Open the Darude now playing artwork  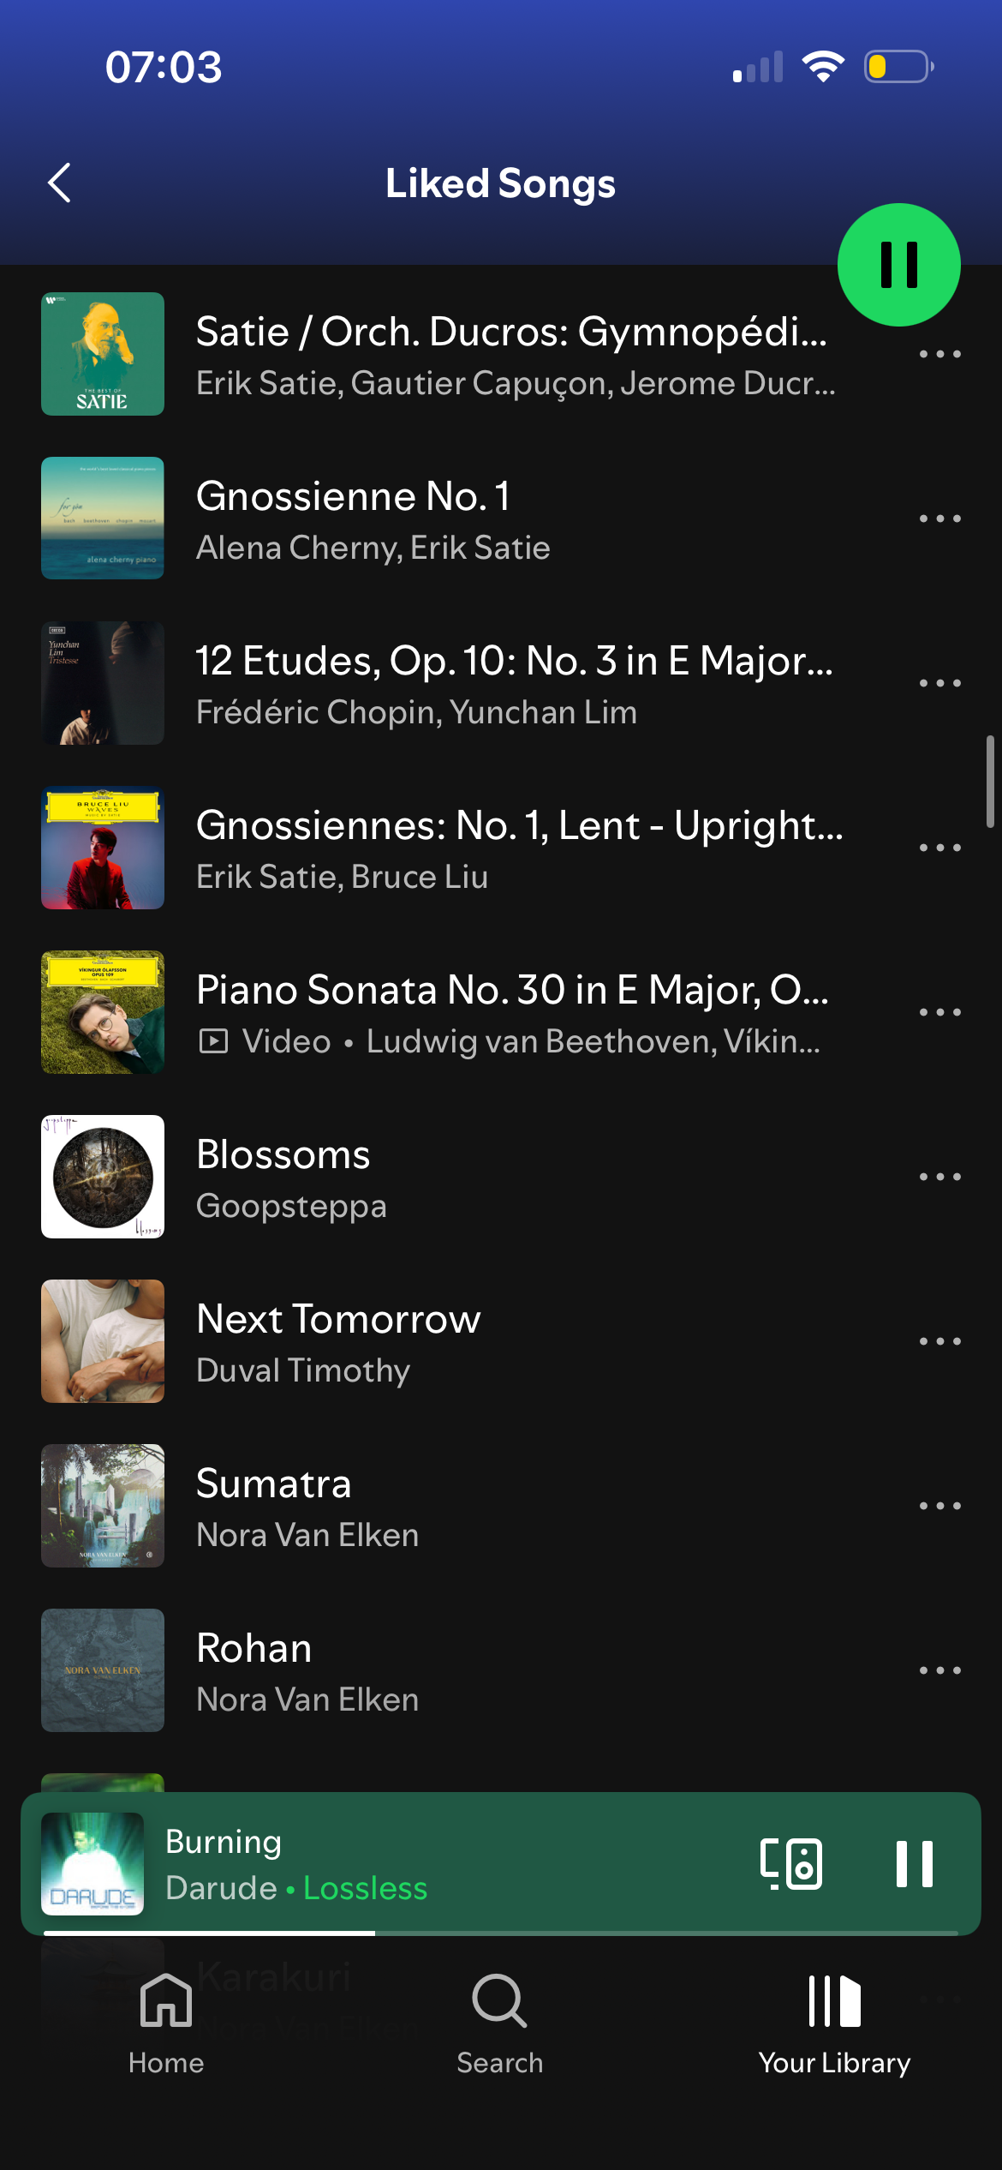pos(92,1863)
